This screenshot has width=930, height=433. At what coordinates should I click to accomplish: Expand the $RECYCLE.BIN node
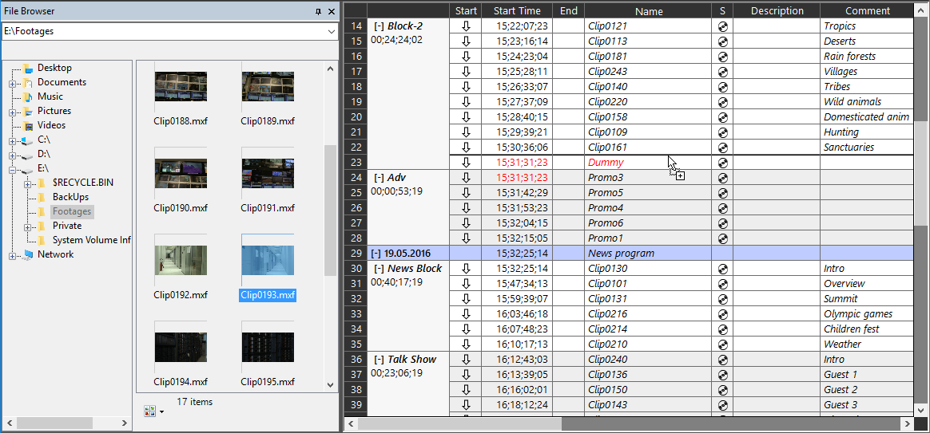click(27, 183)
